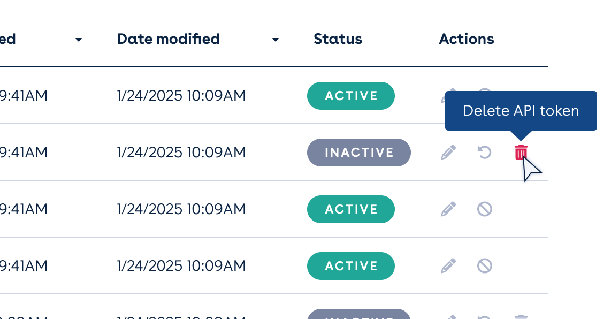Open the Date modified sort dropdown

[275, 40]
